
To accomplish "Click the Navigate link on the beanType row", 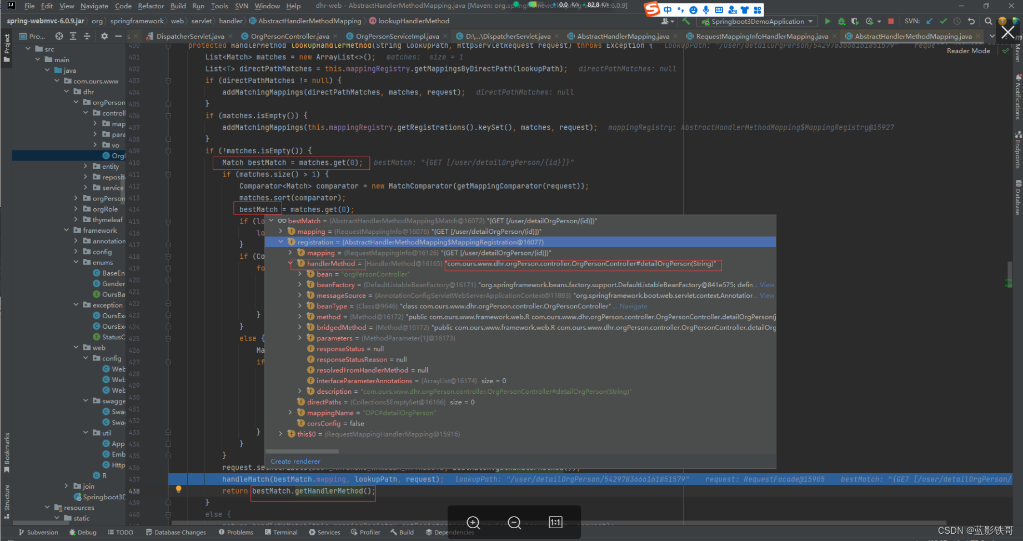I will coord(633,306).
